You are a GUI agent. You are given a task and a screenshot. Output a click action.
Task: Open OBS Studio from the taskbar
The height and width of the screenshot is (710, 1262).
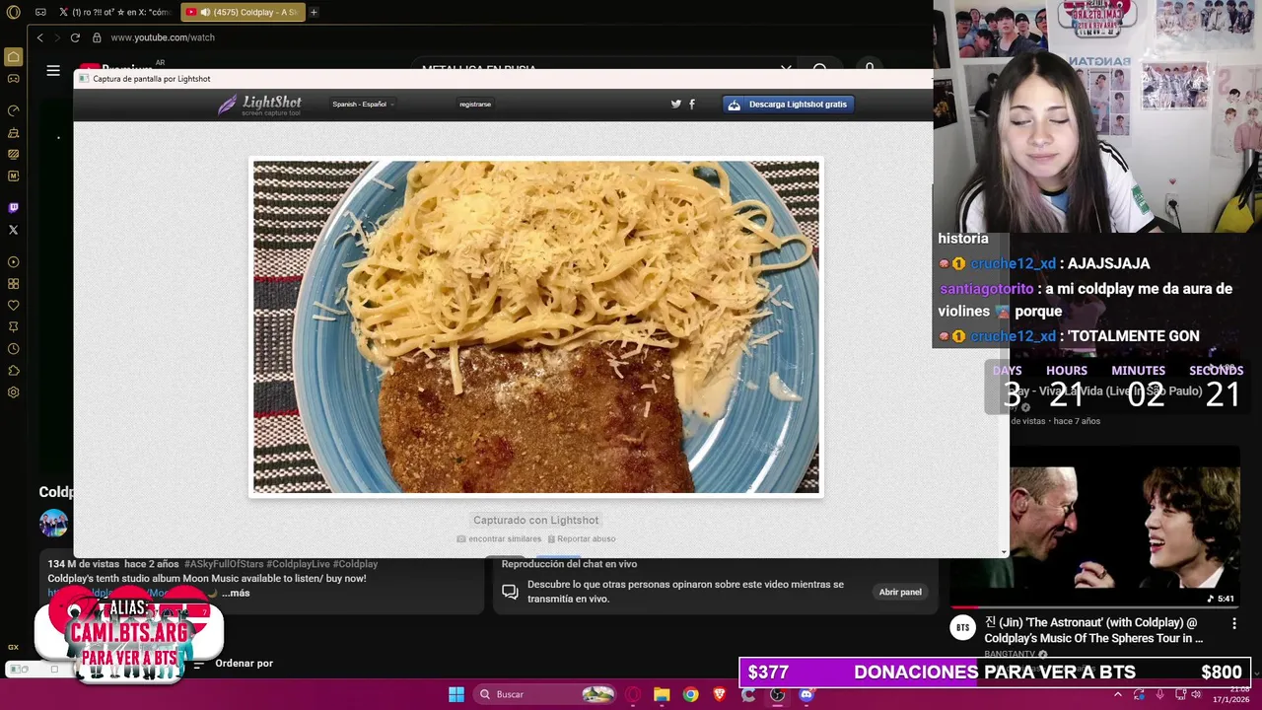tap(777, 694)
